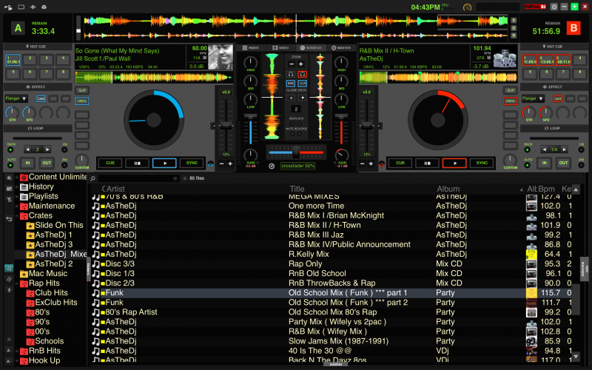
Task: Switch to the MIXER tab
Action: tap(251, 48)
